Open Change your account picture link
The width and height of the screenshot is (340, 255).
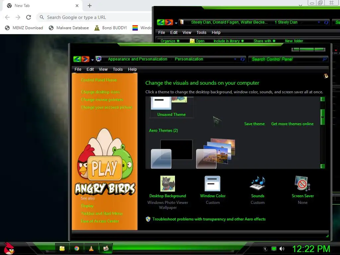(107, 107)
